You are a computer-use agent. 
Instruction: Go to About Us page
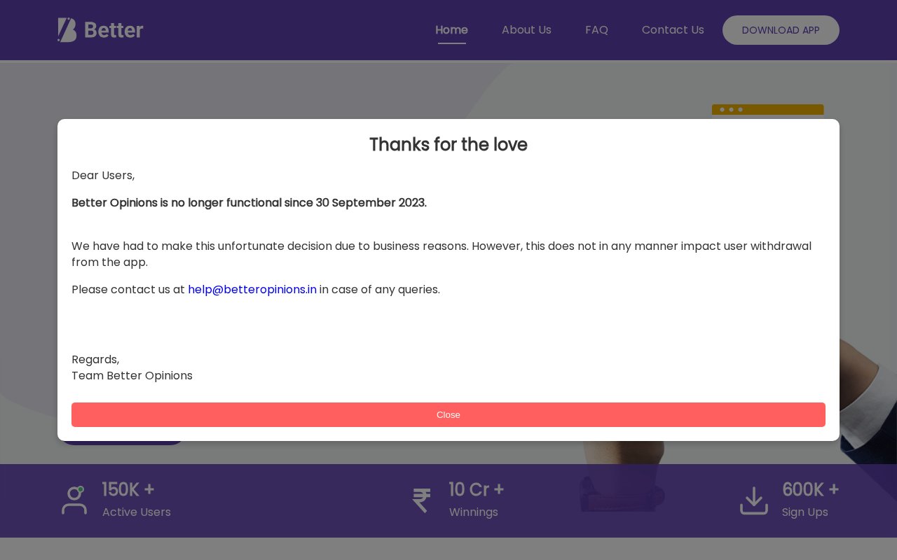[x=526, y=30]
